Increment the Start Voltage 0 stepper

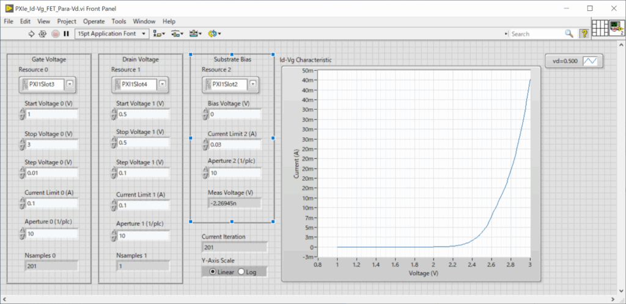(x=23, y=112)
